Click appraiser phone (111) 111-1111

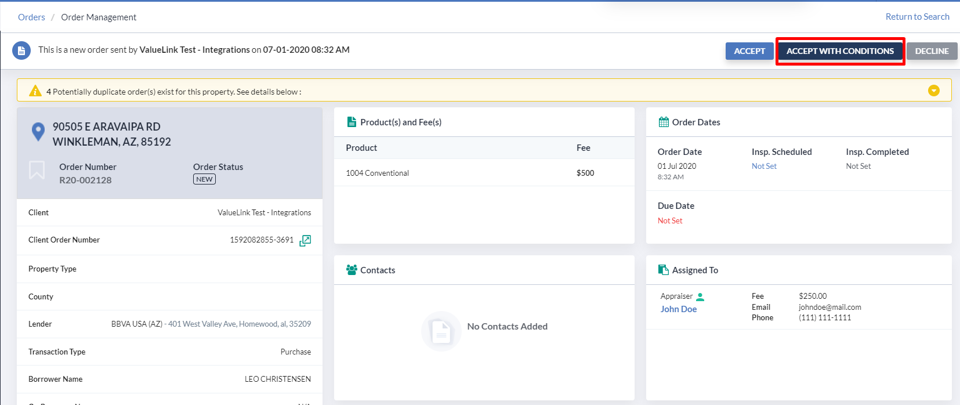[825, 317]
